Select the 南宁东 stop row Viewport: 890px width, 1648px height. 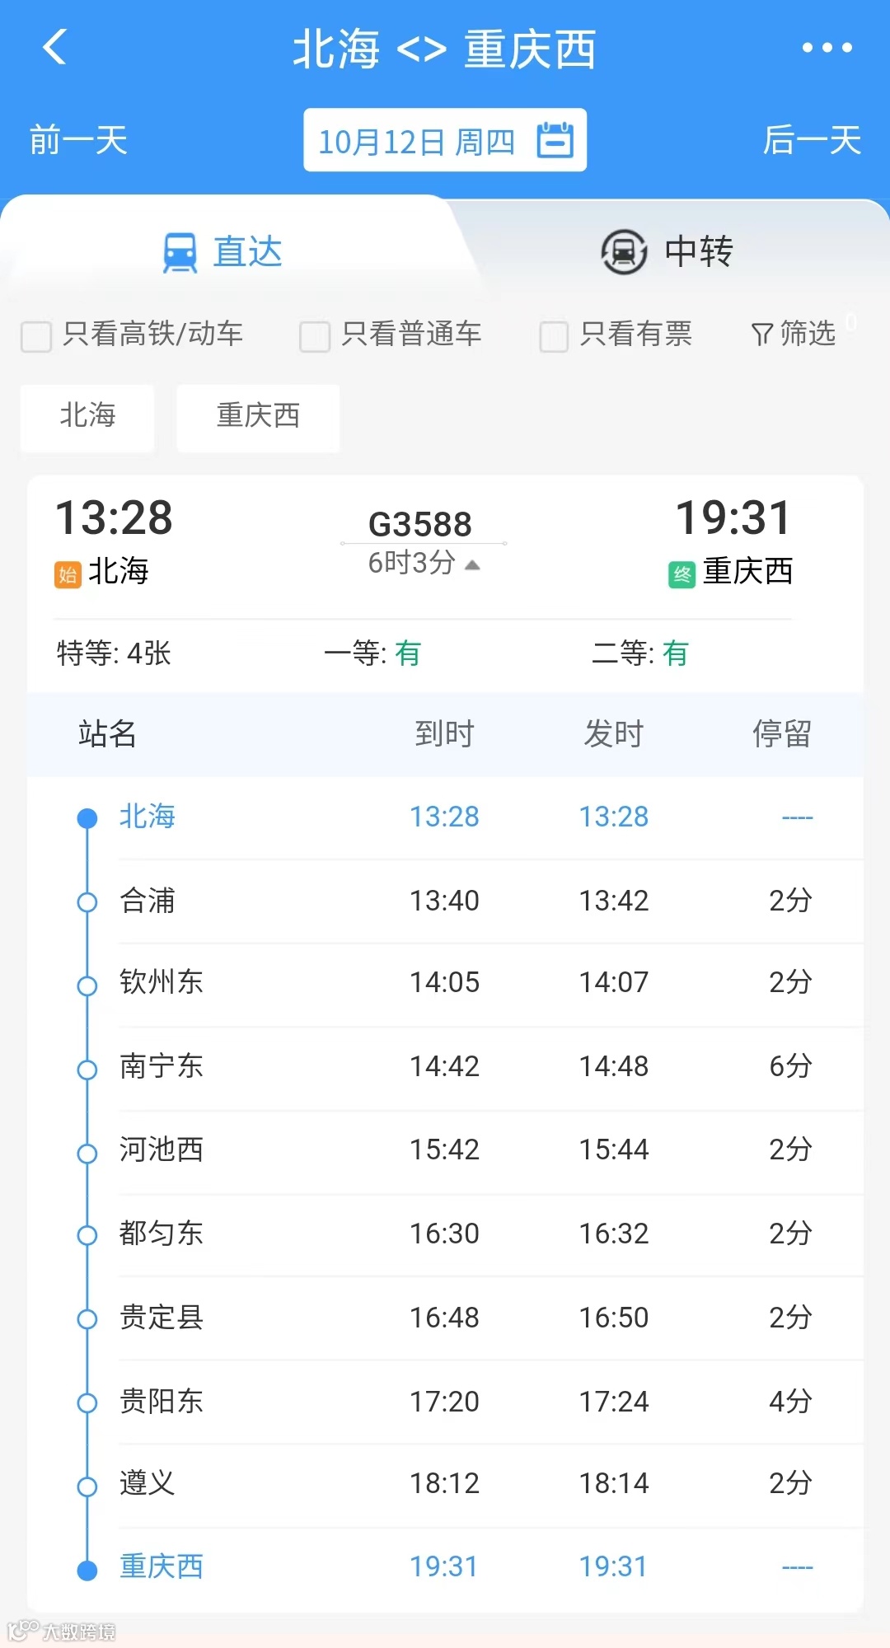point(445,1067)
